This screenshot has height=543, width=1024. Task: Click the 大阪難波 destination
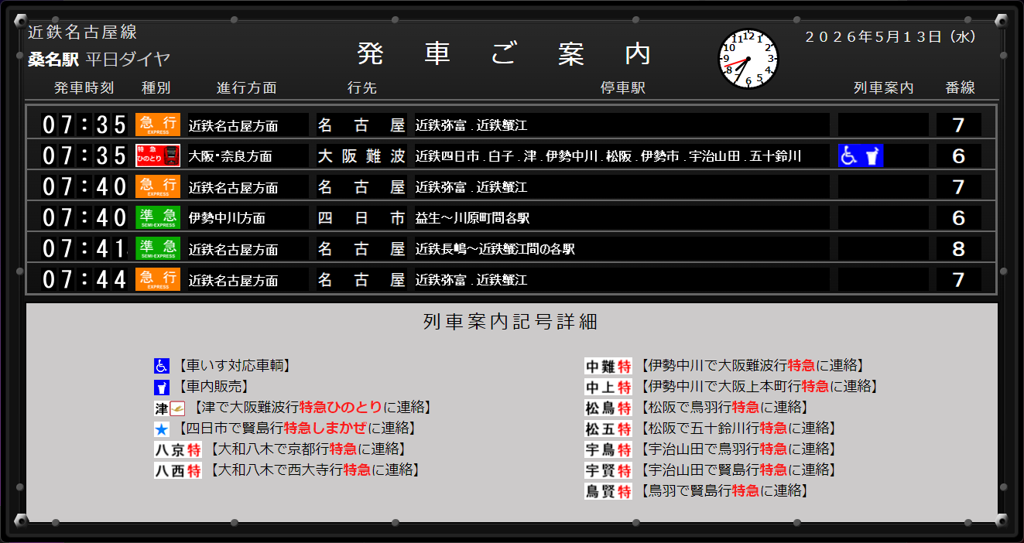click(x=361, y=156)
